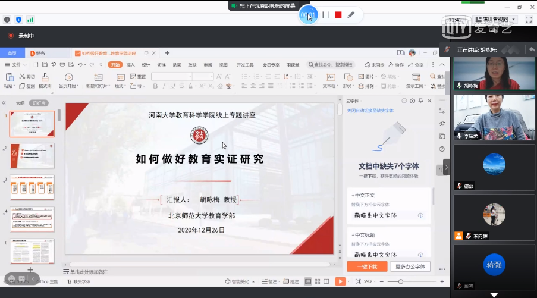Screen dimensions: 537x298
Task: Open the annotation pencil tool
Action: tap(351, 15)
